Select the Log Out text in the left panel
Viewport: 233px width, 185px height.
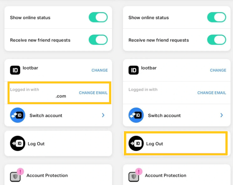36,144
